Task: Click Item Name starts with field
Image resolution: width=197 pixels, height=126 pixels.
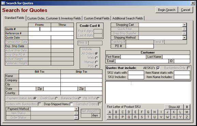Action: coord(182,73)
